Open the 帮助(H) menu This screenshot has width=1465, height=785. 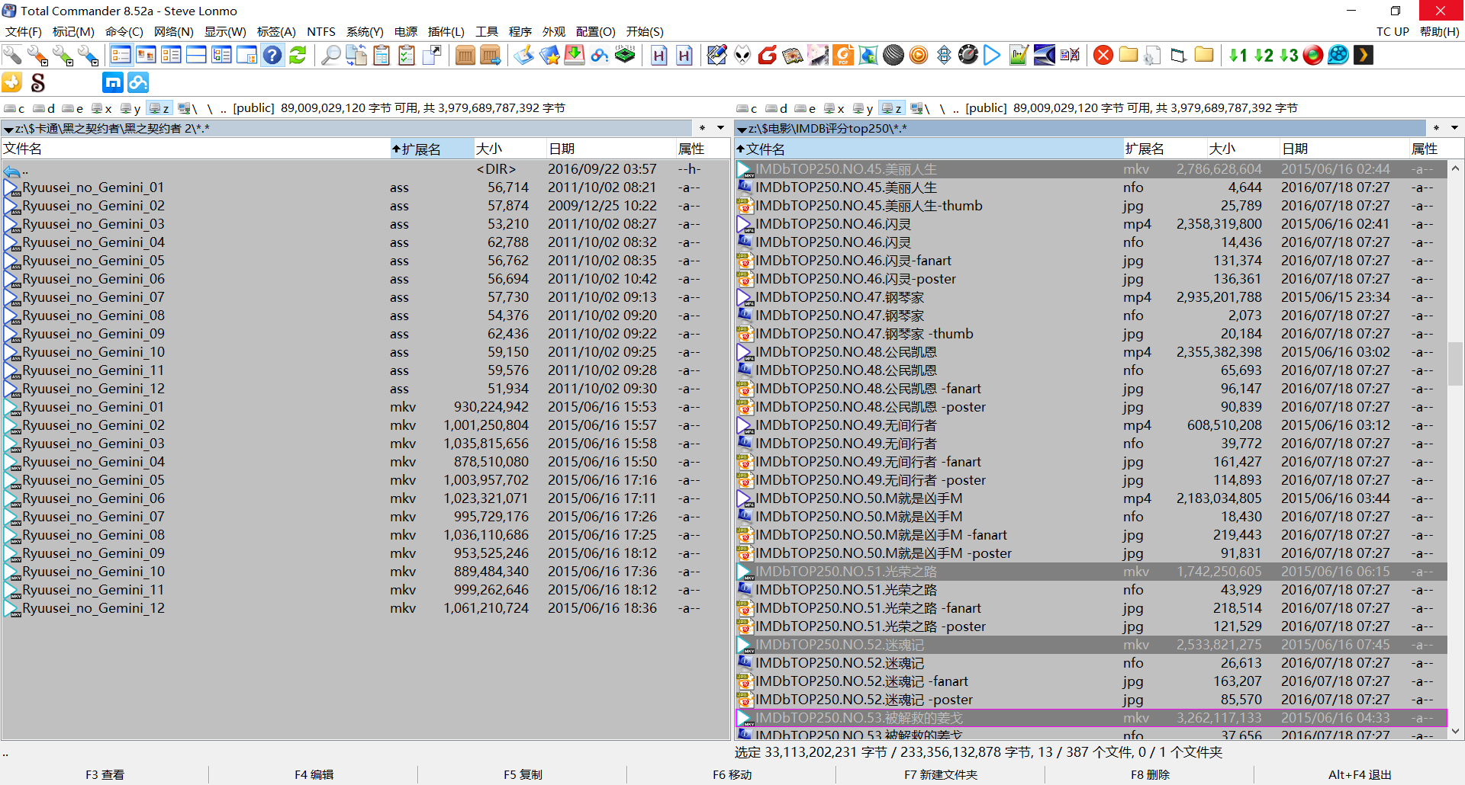point(1440,32)
